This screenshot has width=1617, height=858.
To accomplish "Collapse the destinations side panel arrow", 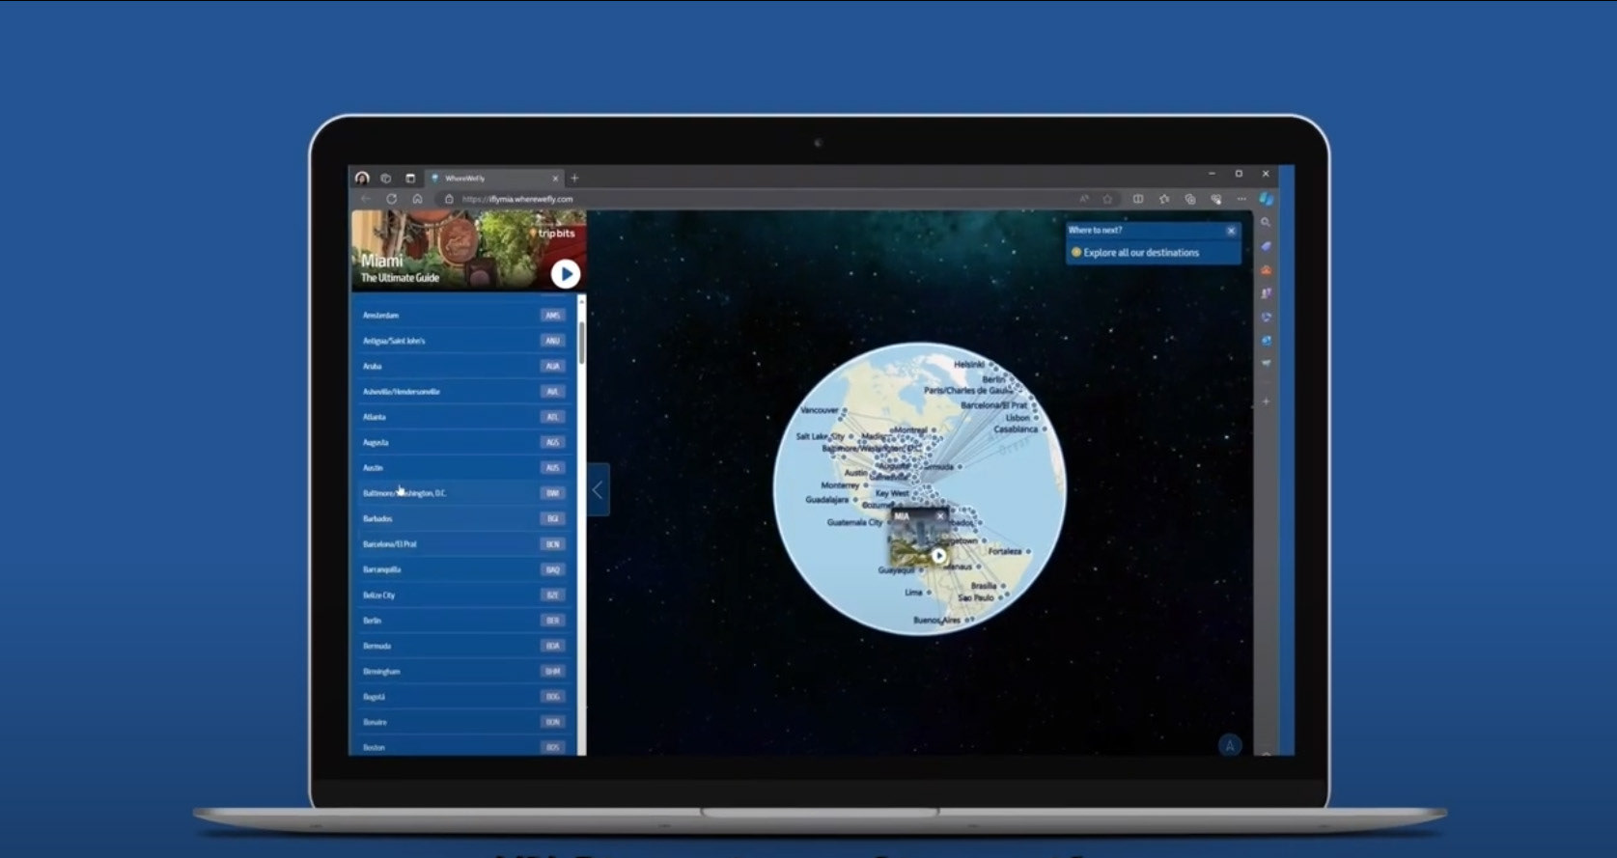I will pos(599,490).
